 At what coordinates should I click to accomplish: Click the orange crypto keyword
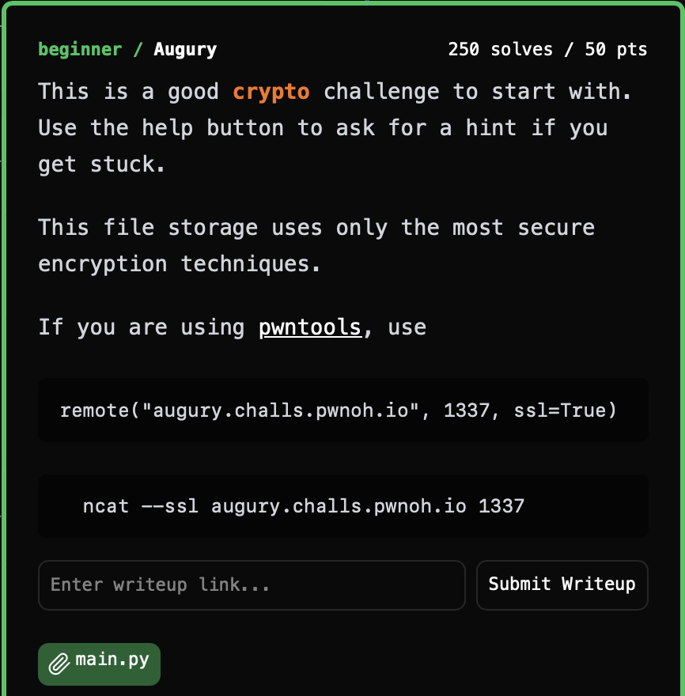coord(271,91)
